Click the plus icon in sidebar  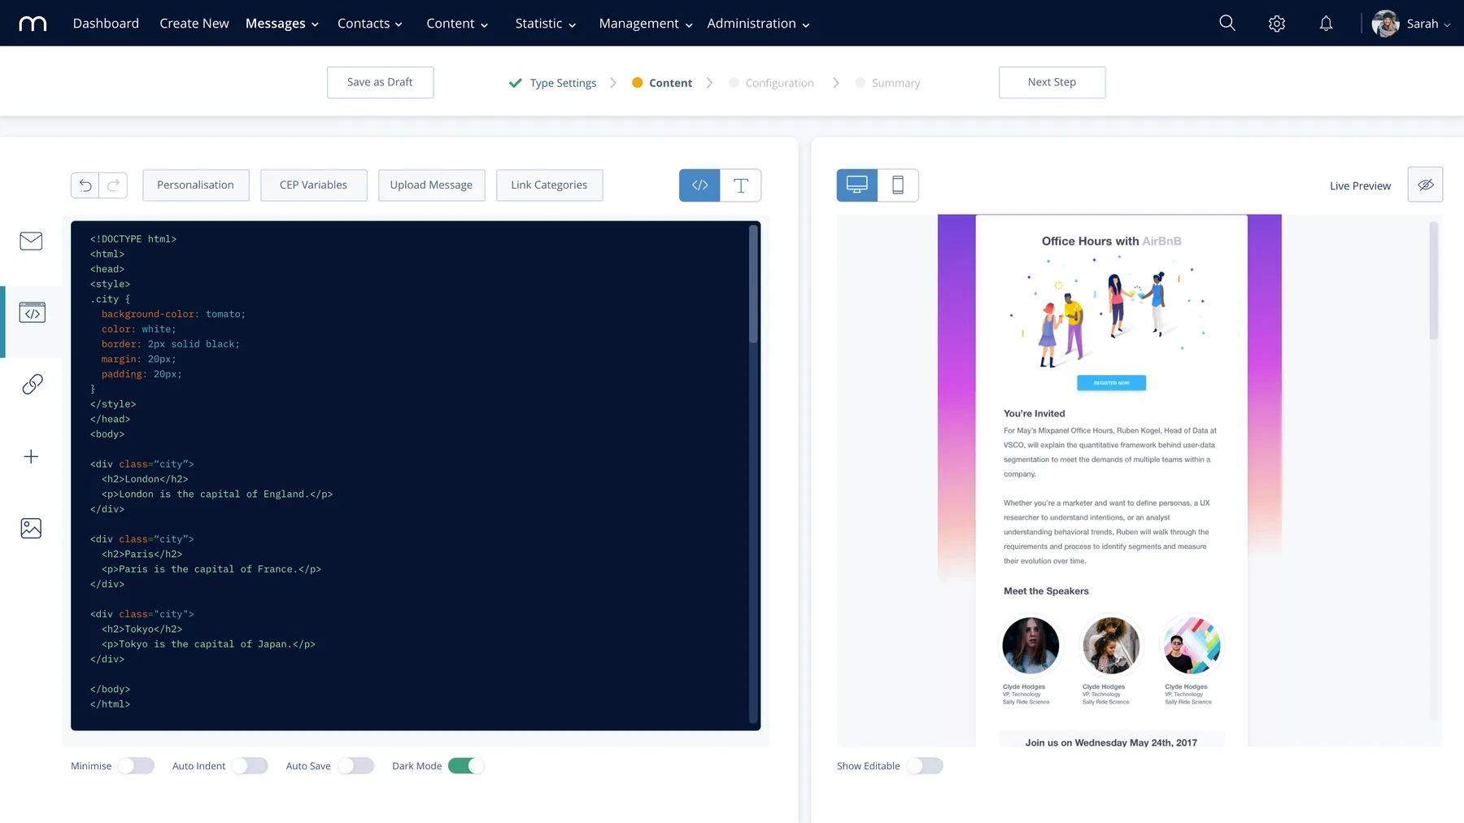point(31,457)
